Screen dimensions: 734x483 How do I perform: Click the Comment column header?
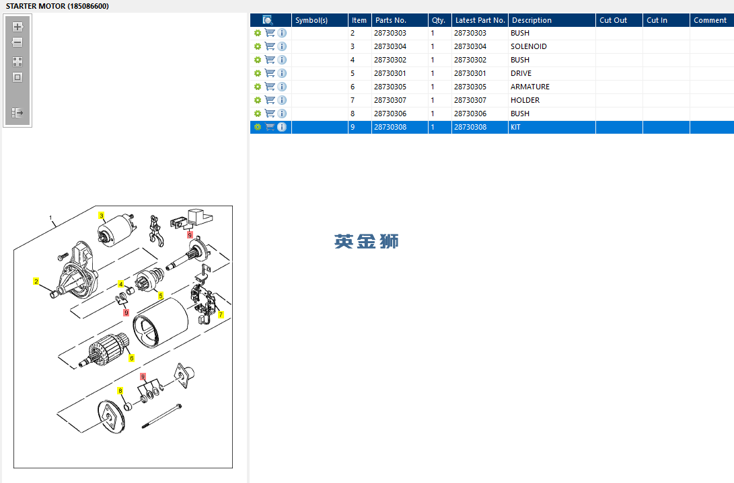click(x=712, y=20)
